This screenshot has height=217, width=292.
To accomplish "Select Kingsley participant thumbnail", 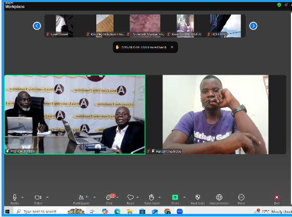I will (x=105, y=26).
